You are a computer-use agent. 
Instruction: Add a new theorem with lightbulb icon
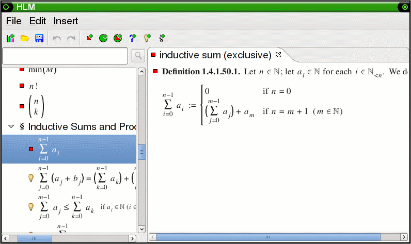pos(147,38)
